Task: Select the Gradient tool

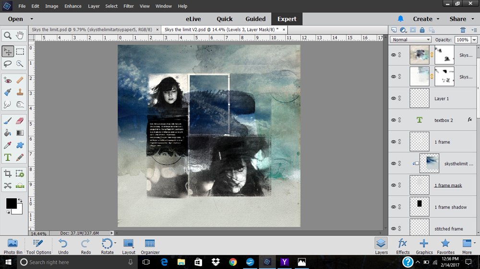Action: 20,133
